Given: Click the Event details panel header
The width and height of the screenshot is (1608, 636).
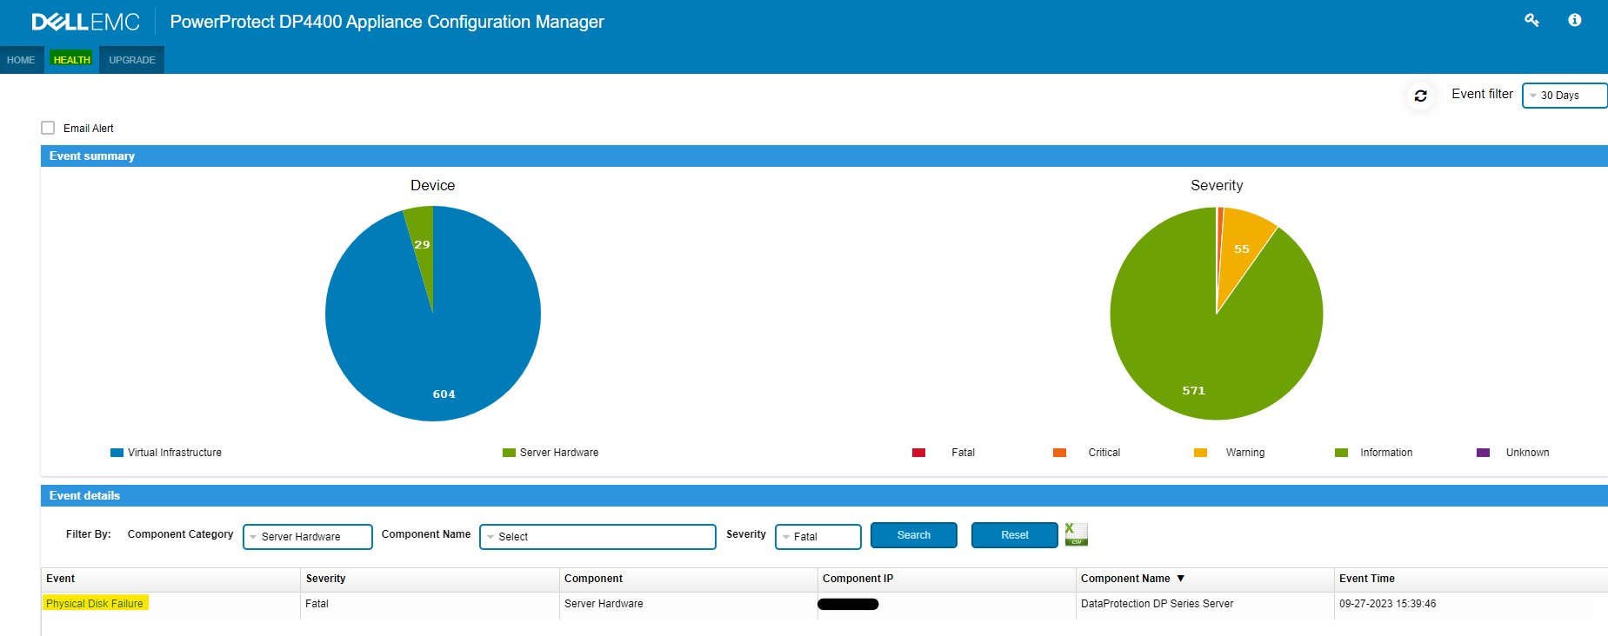Looking at the screenshot, I should tap(824, 496).
